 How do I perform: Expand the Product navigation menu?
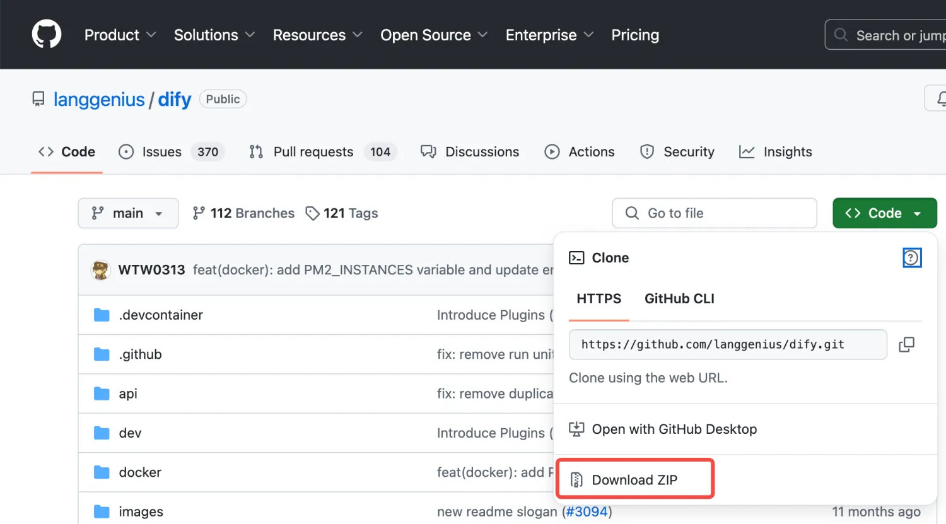(120, 35)
